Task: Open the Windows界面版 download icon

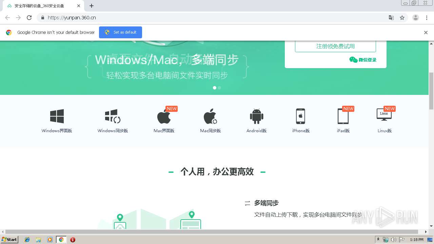Action: click(x=57, y=116)
